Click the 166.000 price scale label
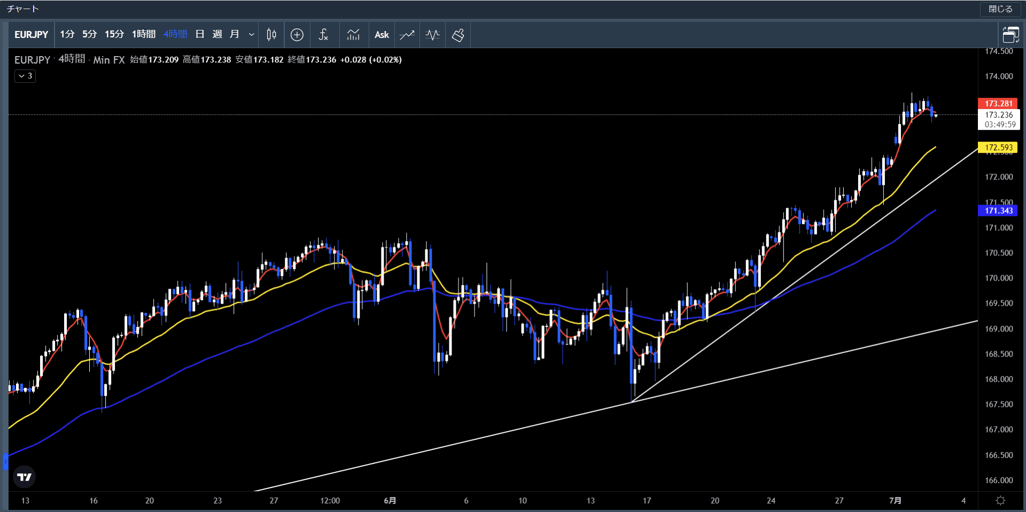1026x512 pixels. [999, 480]
